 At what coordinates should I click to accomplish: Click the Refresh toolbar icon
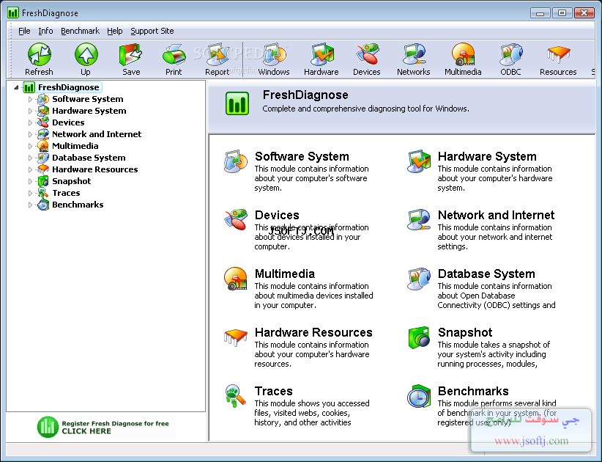click(x=39, y=54)
